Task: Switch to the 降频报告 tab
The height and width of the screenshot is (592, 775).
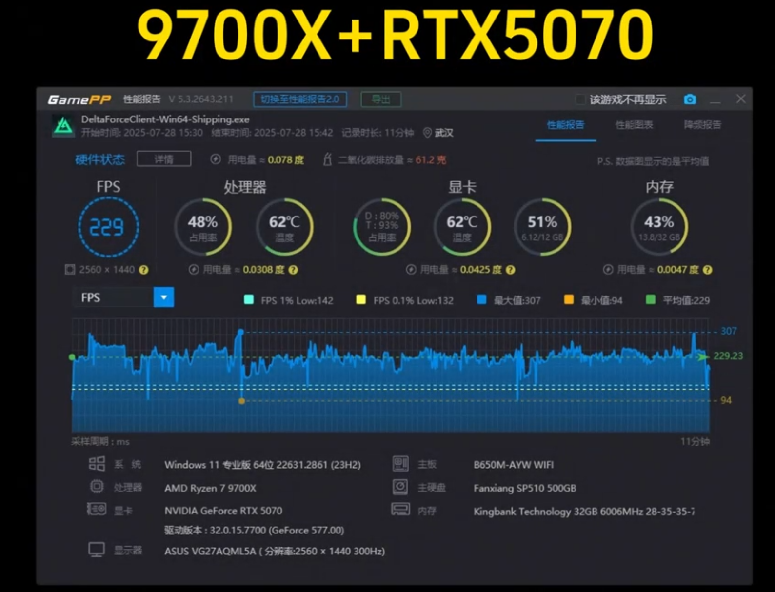Action: (702, 125)
